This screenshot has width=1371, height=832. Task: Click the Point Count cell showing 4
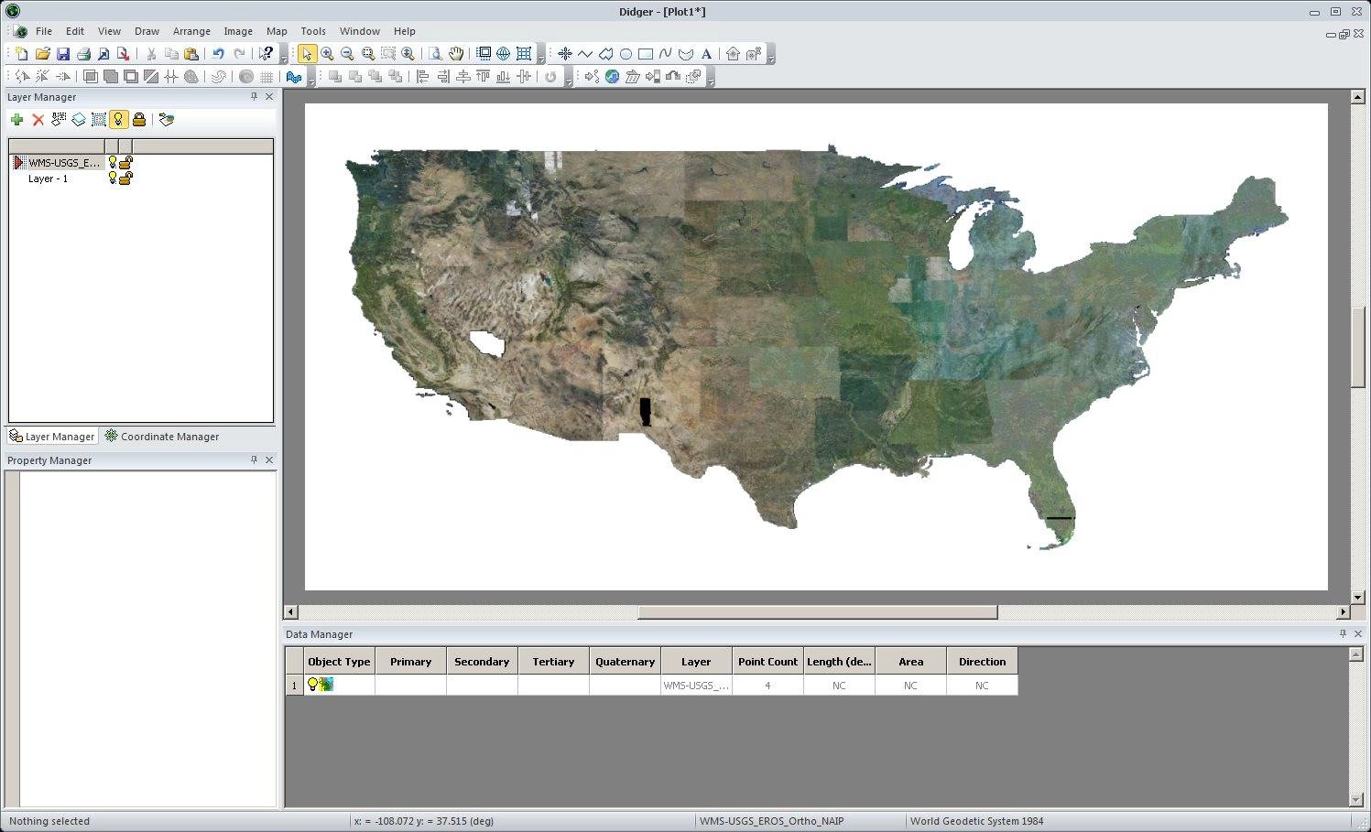tap(767, 686)
